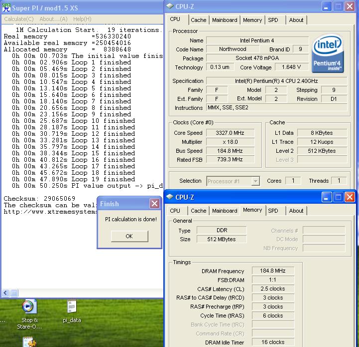Click the Technology value 0.13 um

(x=220, y=67)
